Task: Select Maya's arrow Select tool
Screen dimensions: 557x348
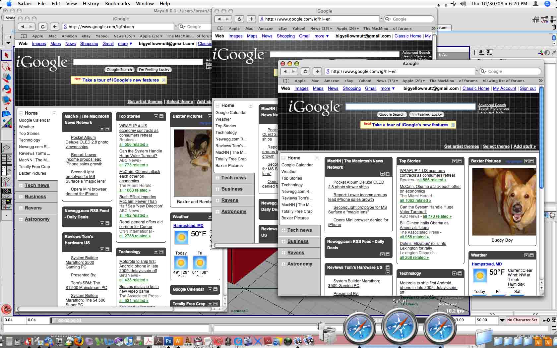Action: [6, 55]
